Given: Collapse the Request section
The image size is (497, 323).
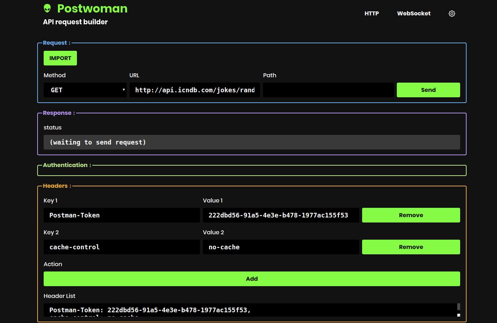Looking at the screenshot, I should pos(57,43).
